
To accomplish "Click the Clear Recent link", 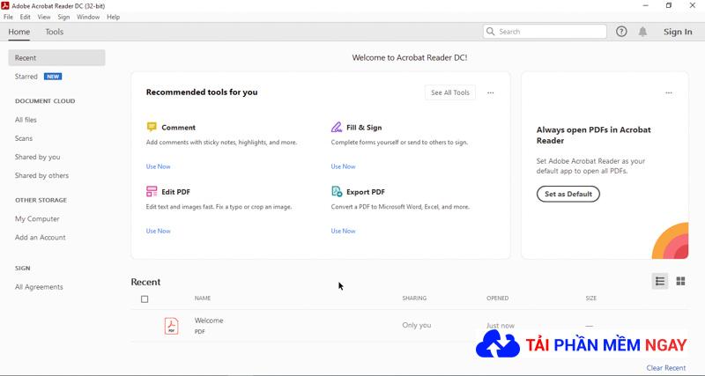I will [x=666, y=368].
